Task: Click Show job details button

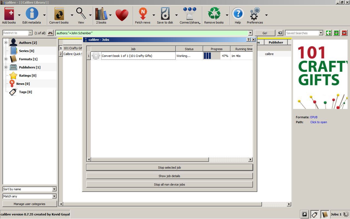Action: click(170, 176)
